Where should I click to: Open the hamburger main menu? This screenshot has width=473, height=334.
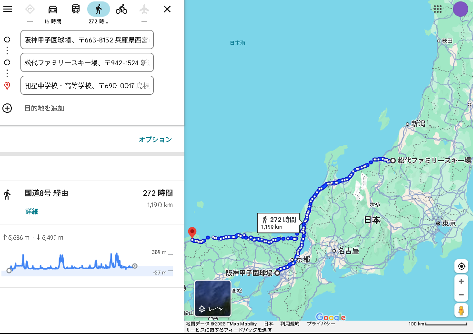(8, 9)
